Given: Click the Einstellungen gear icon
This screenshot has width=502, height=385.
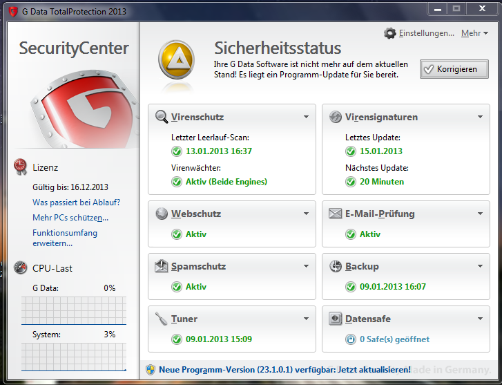Looking at the screenshot, I should [x=390, y=33].
